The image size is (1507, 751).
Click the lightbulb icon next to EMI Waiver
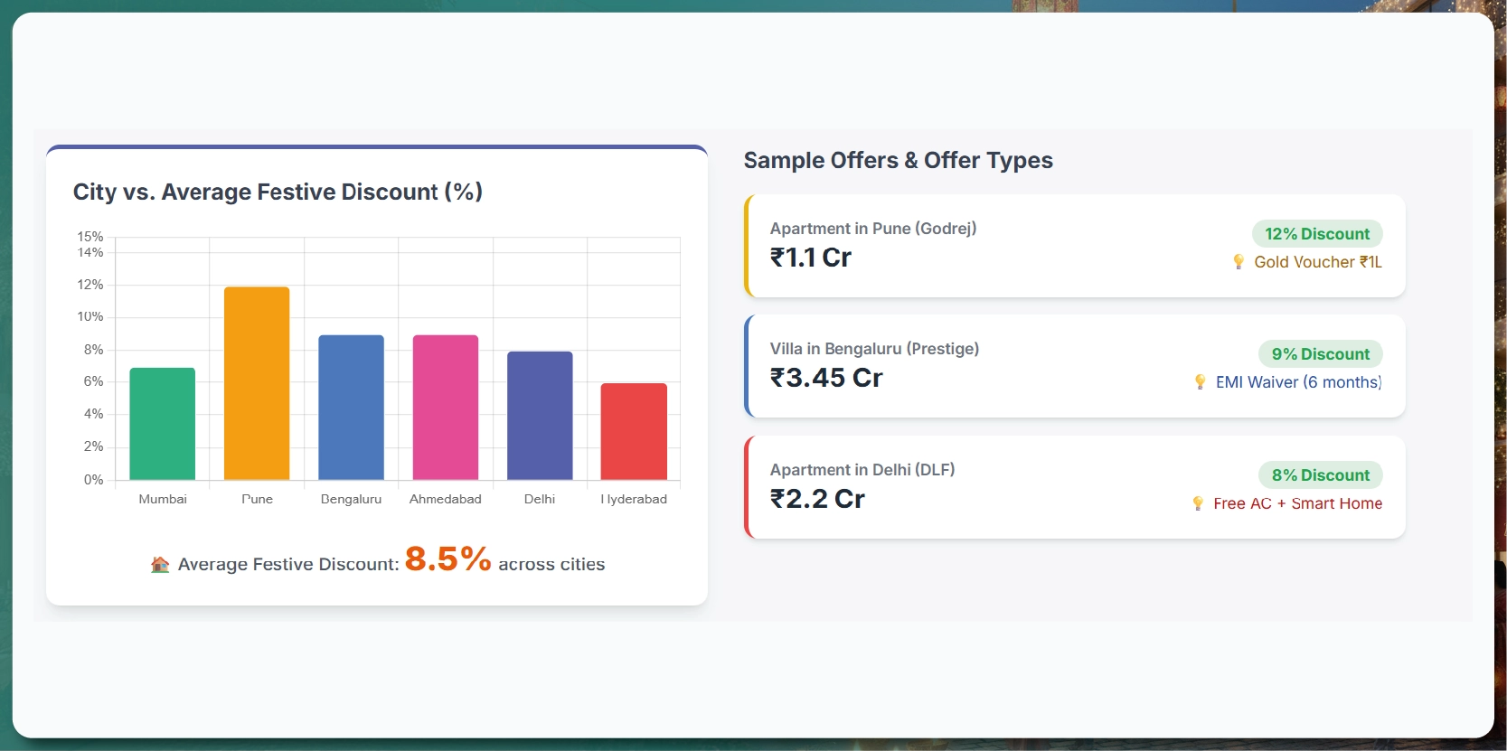pyautogui.click(x=1201, y=382)
